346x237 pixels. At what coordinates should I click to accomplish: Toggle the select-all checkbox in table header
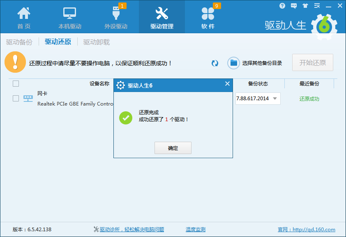[16, 84]
